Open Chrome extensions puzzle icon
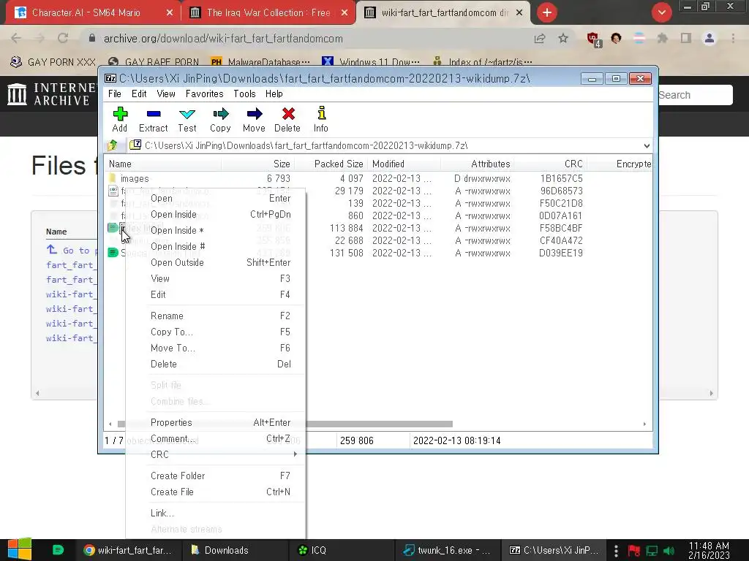Screen dimensions: 749x561 click(x=662, y=38)
